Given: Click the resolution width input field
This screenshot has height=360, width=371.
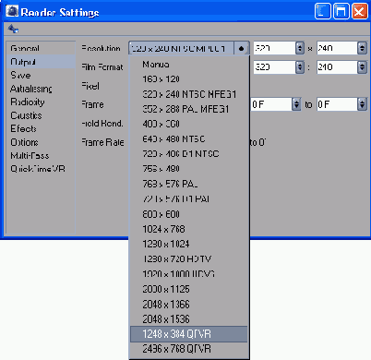Looking at the screenshot, I should 274,48.
